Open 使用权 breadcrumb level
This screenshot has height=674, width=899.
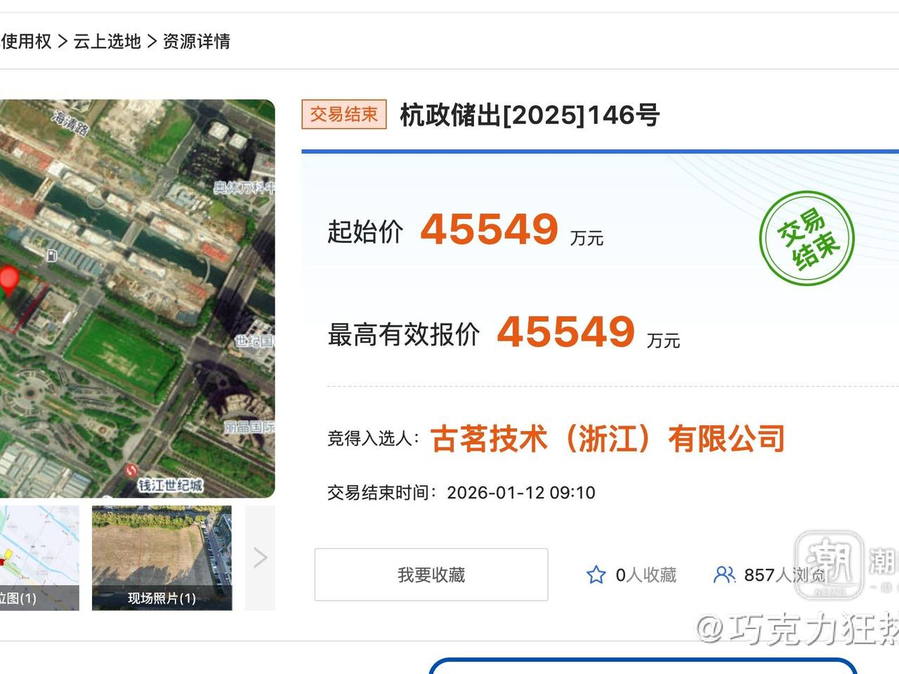[26, 41]
